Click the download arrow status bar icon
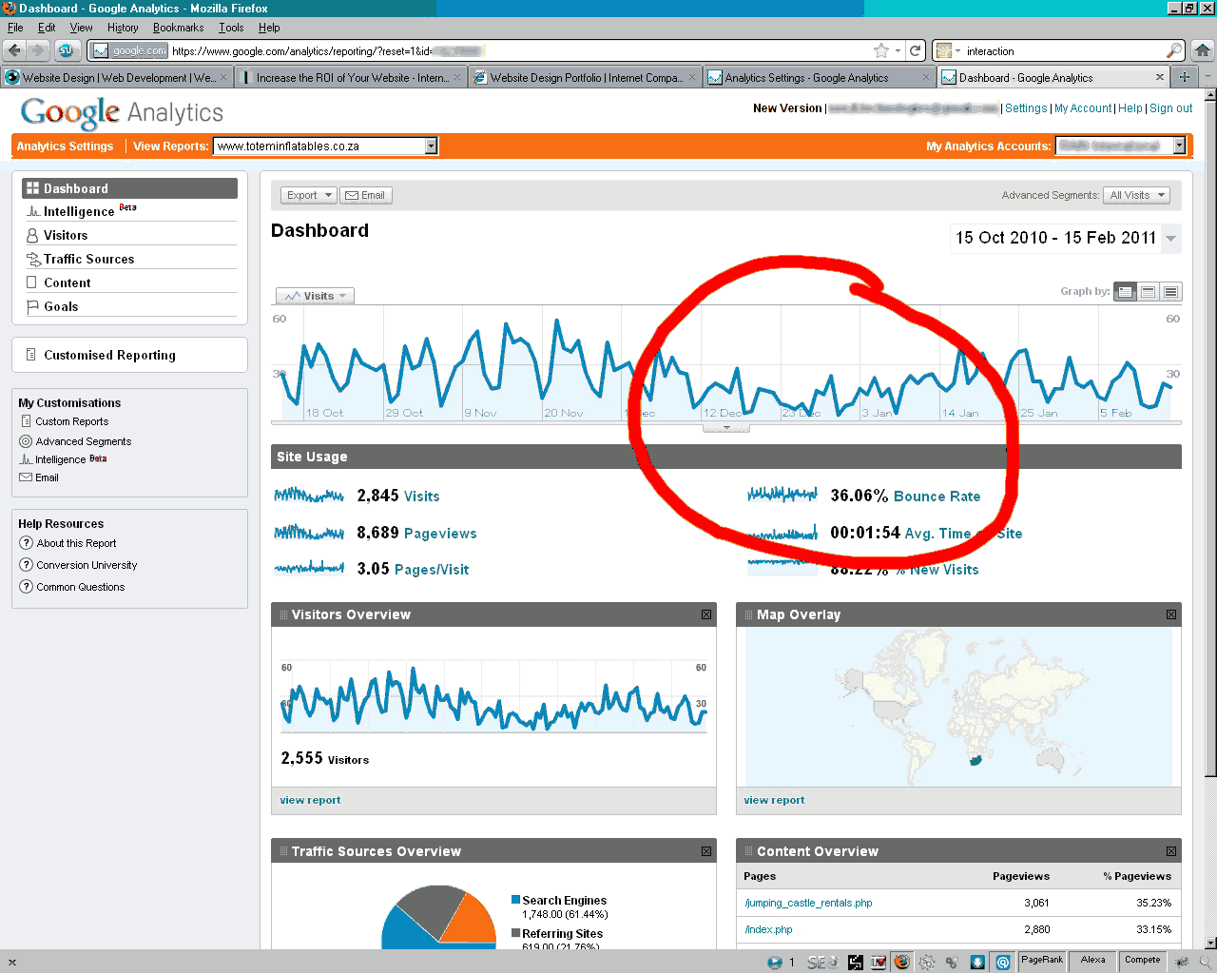Image resolution: width=1217 pixels, height=974 pixels. 977,962
